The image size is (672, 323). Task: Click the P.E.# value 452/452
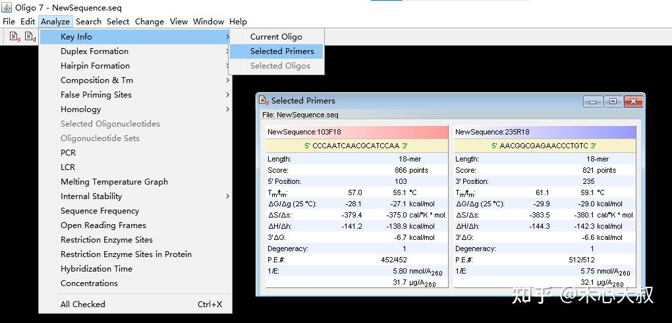click(394, 260)
